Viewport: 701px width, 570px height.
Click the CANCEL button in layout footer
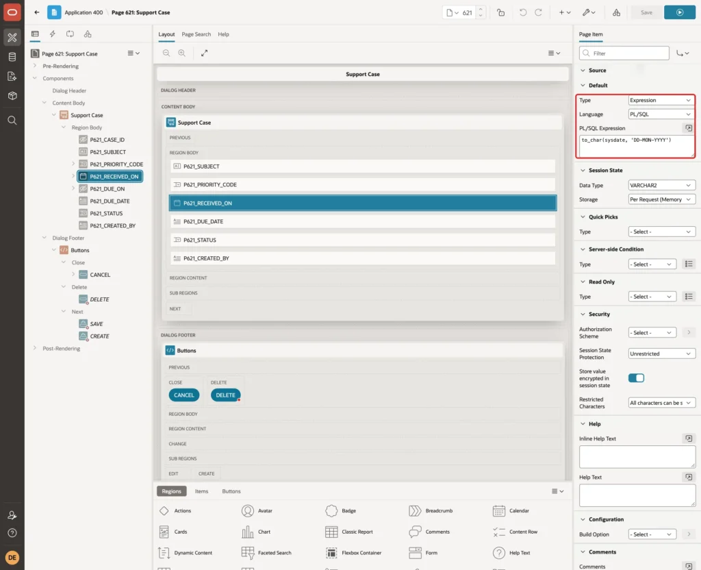pyautogui.click(x=183, y=395)
